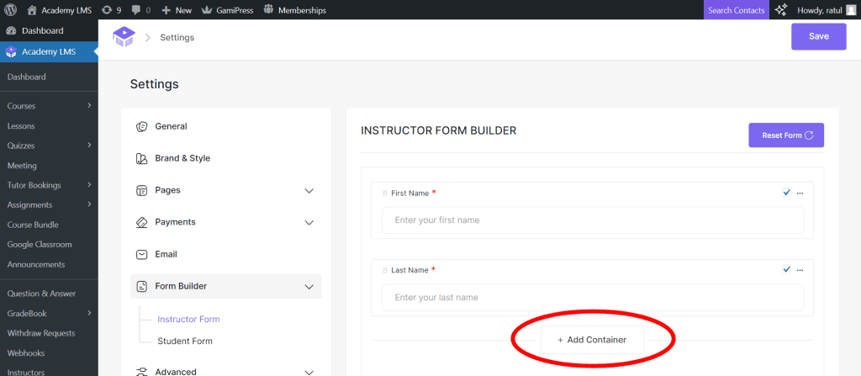Expand the Payments settings section
The height and width of the screenshot is (376, 861).
click(309, 223)
